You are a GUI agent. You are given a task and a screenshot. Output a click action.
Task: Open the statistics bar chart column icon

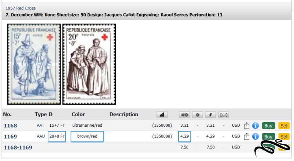coord(162,115)
